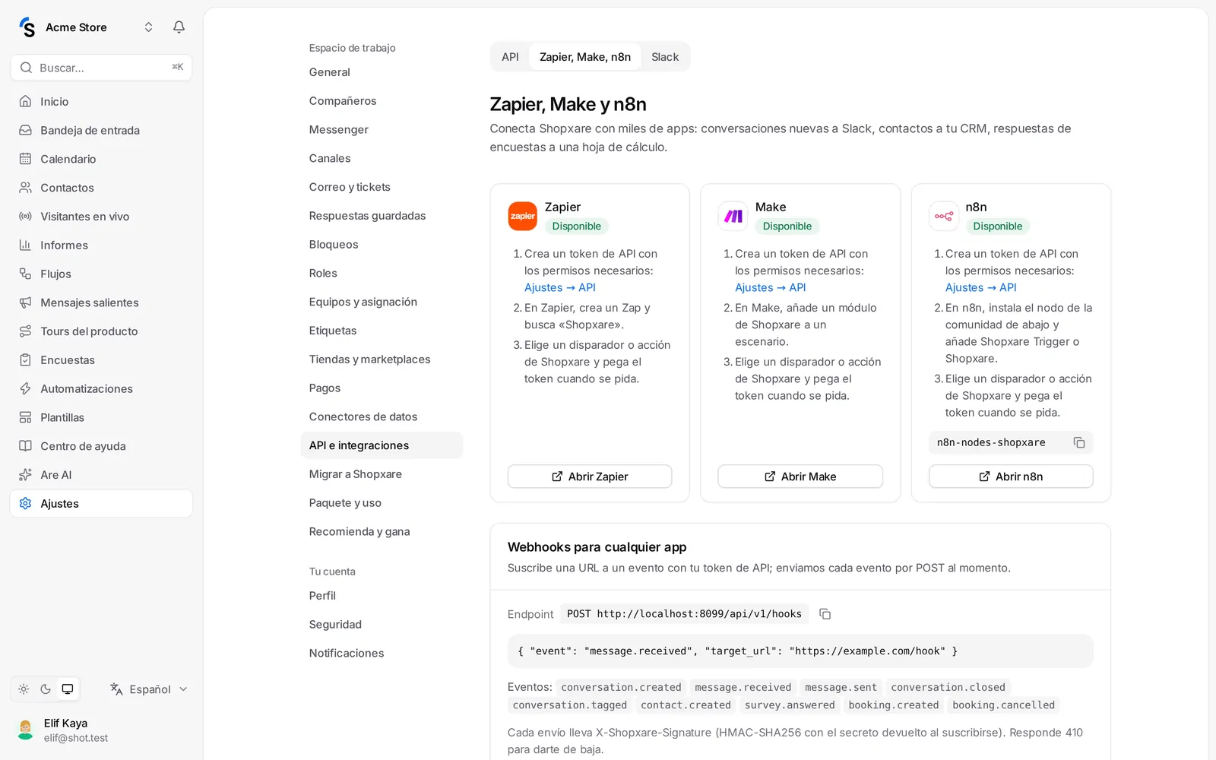Viewport: 1216px width, 760px height.
Task: Click Abrir Make button
Action: pyautogui.click(x=800, y=477)
